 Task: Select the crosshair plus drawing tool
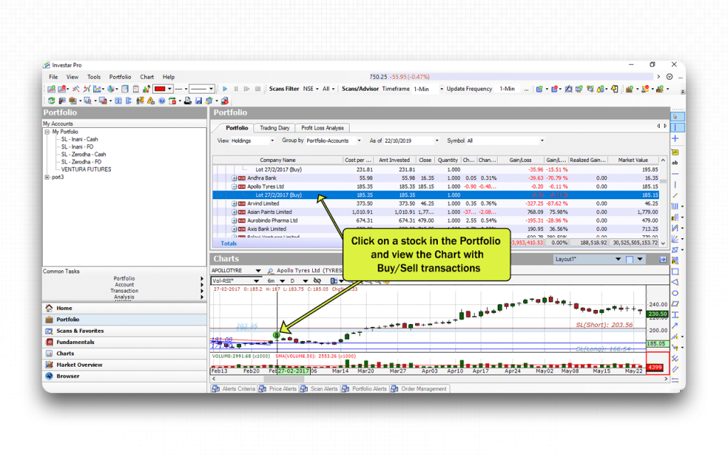click(675, 139)
